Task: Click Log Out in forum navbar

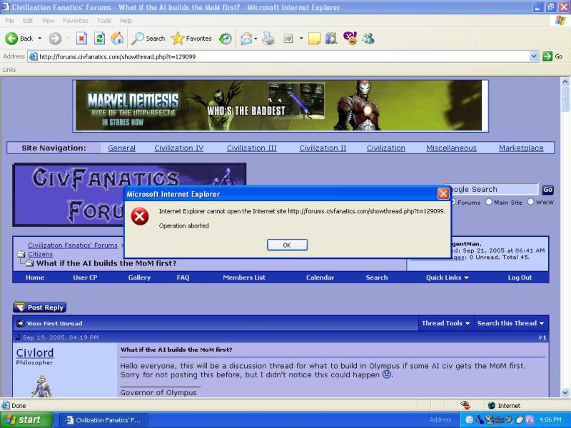Action: [x=520, y=277]
